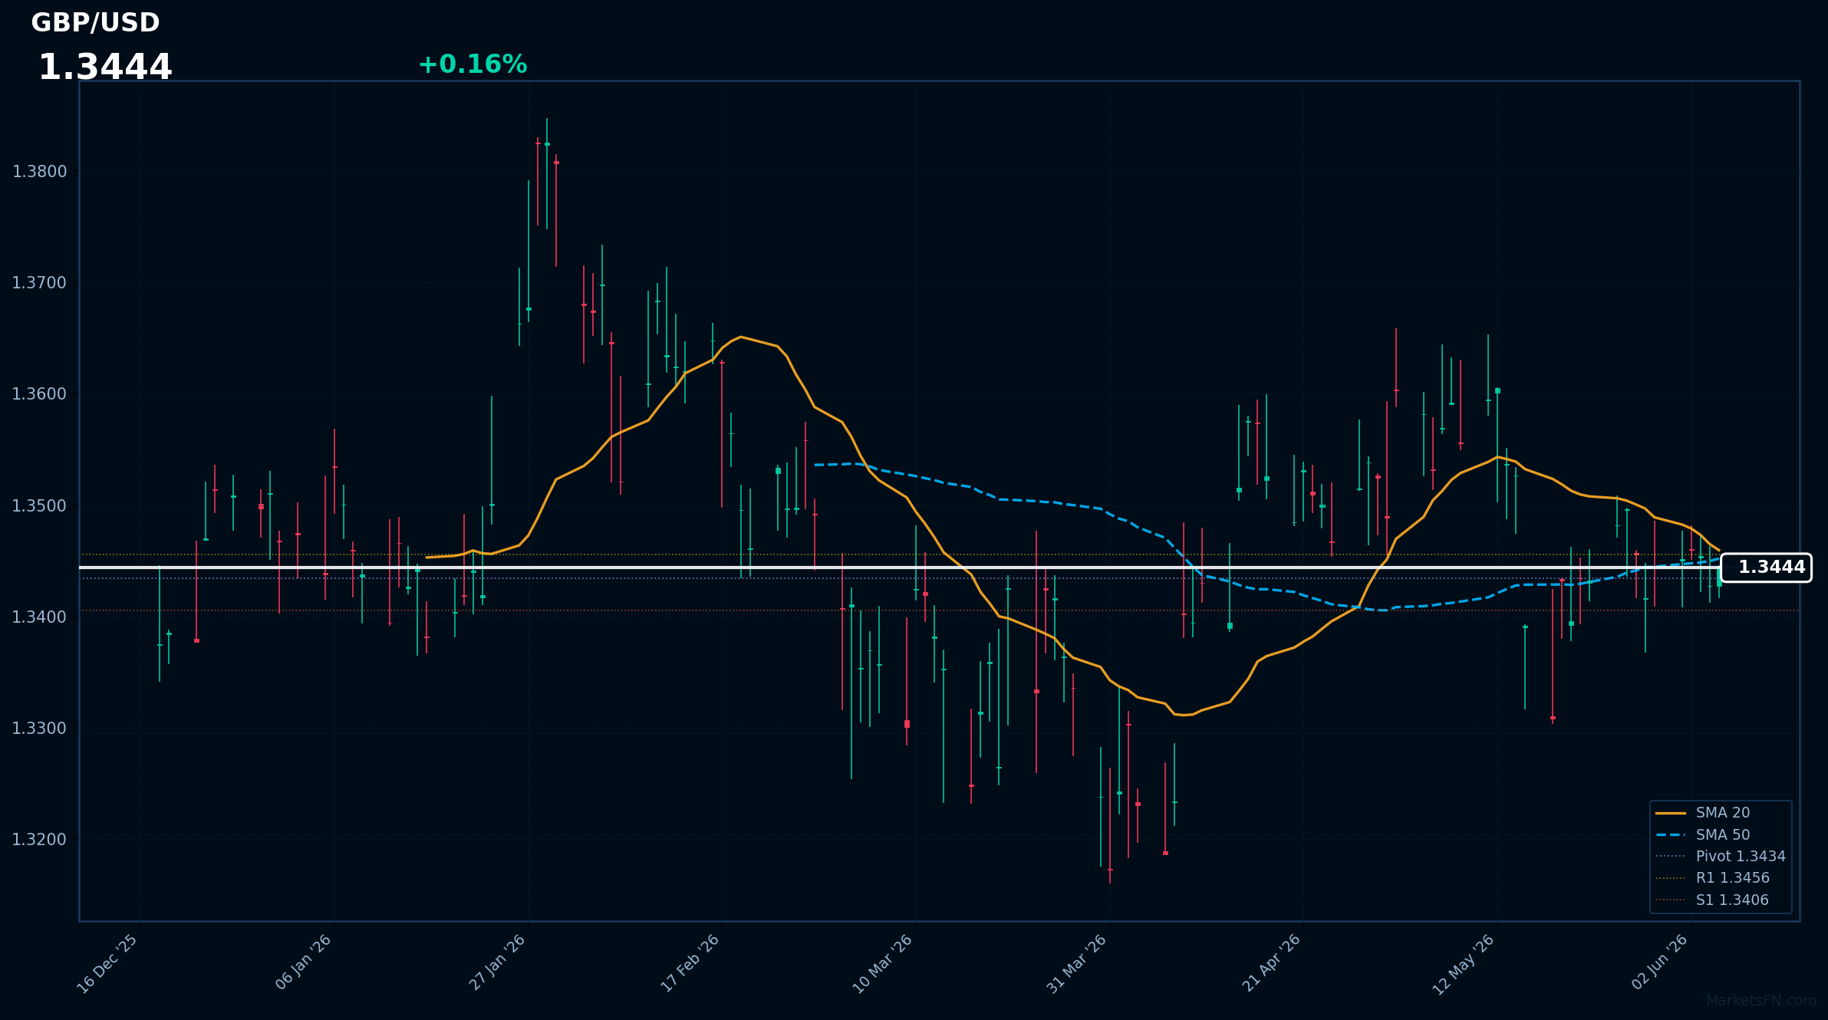1828x1020 pixels.
Task: Click the 1.3600 y-axis label
Action: [x=40, y=394]
